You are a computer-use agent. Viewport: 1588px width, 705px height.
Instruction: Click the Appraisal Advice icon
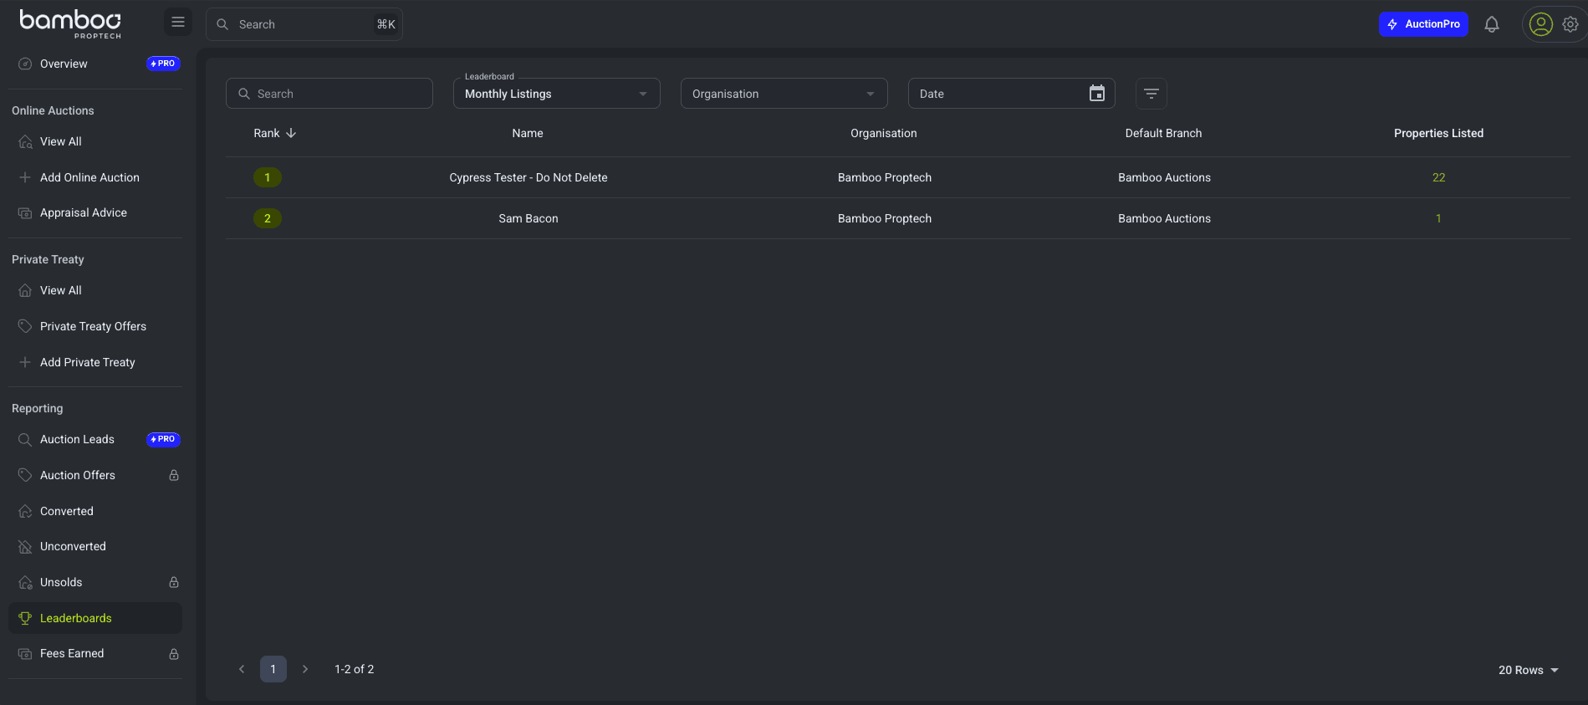coord(25,212)
